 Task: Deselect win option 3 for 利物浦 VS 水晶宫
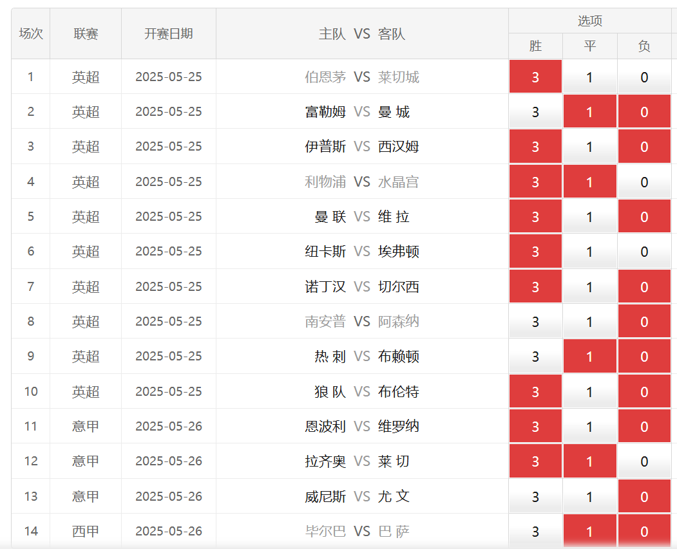point(535,181)
